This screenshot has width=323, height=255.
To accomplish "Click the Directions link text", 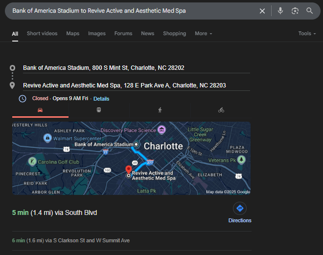I will (240, 220).
